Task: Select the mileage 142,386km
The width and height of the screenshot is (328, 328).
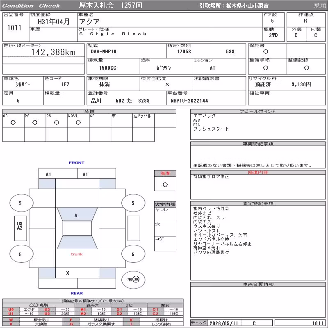Action: pos(53,52)
